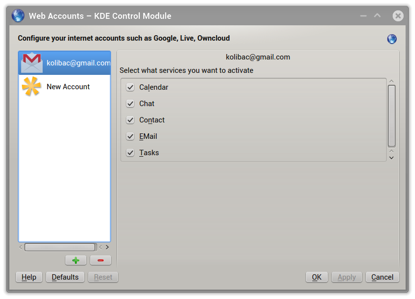Image resolution: width=415 pixels, height=299 pixels.
Task: Click the kolibac@gmail.com heading in services panel
Action: click(x=258, y=57)
